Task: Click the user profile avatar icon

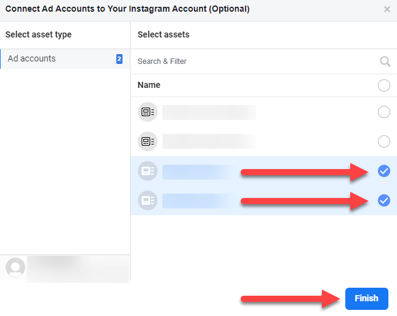Action: click(15, 267)
